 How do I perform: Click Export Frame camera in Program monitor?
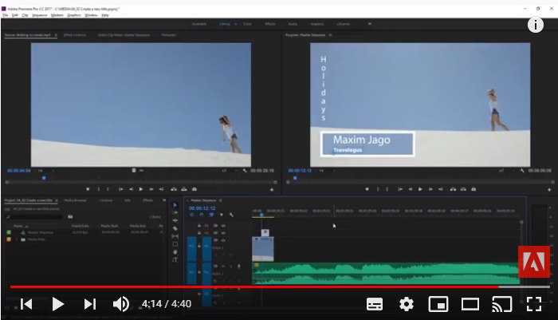(474, 189)
